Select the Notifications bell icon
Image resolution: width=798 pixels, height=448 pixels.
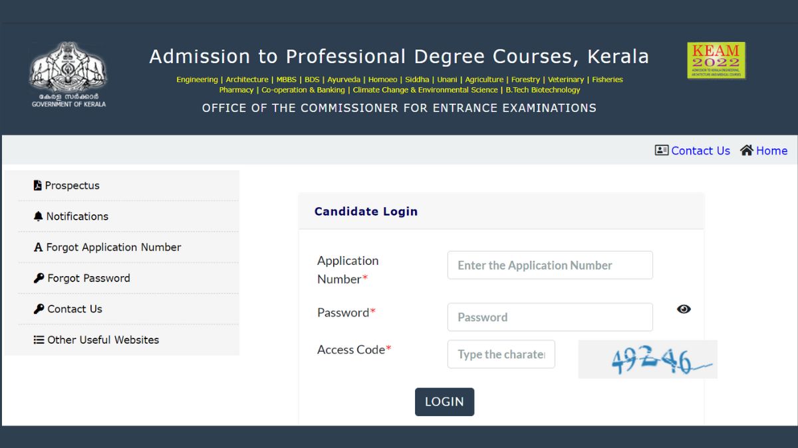point(39,216)
